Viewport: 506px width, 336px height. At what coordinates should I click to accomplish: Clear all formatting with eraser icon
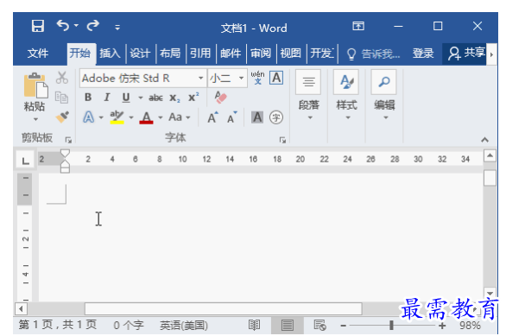pos(220,97)
